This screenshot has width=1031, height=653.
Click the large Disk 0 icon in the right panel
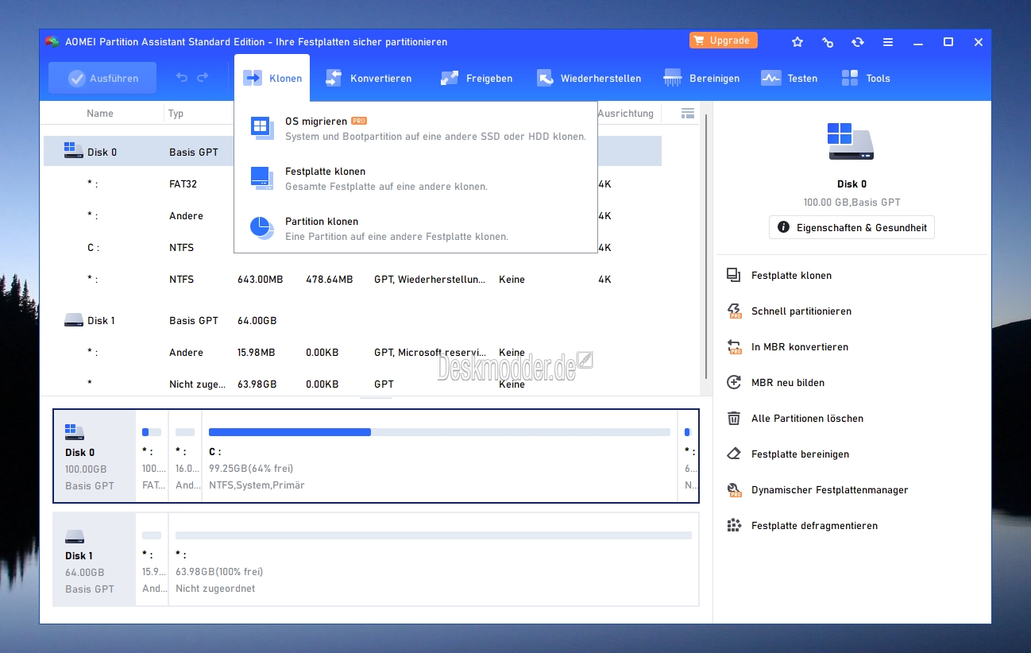tap(851, 143)
